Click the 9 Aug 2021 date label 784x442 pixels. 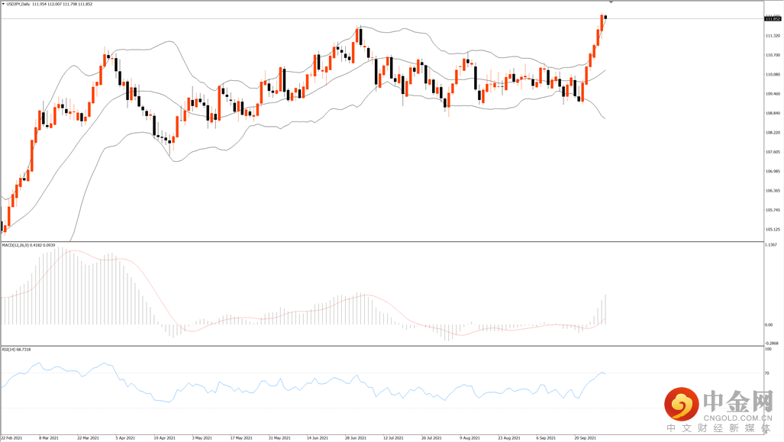coord(470,438)
